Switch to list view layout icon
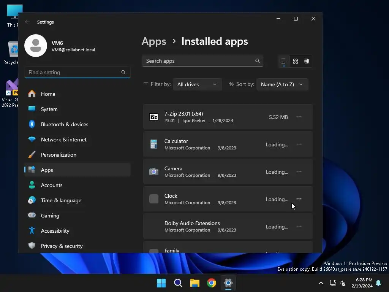Image resolution: width=389 pixels, height=292 pixels. 284,61
